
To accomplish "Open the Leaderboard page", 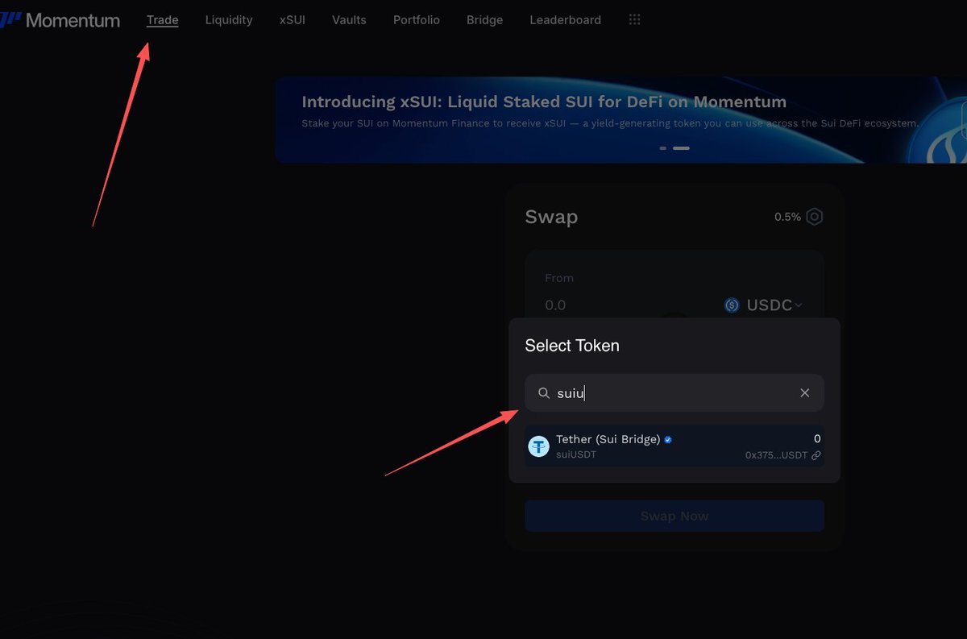I will pos(565,20).
